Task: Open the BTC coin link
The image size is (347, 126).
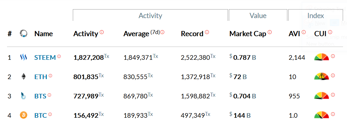Action: pos(40,116)
